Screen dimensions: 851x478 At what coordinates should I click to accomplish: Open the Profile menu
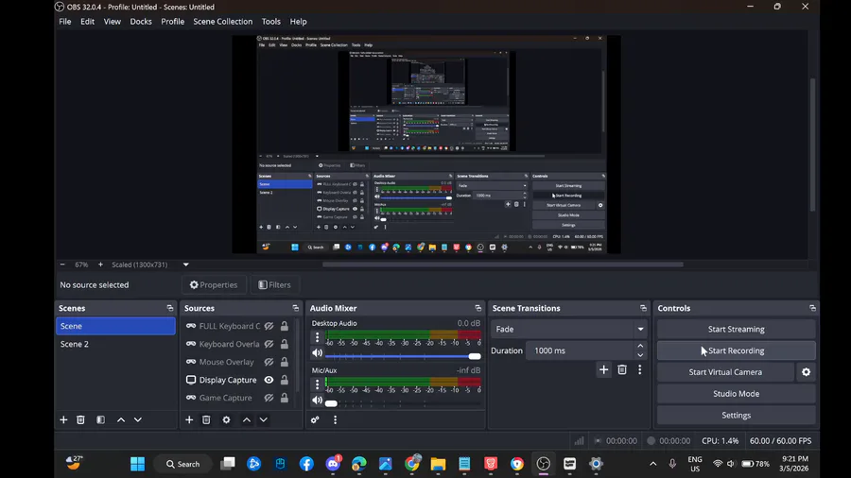(x=173, y=22)
